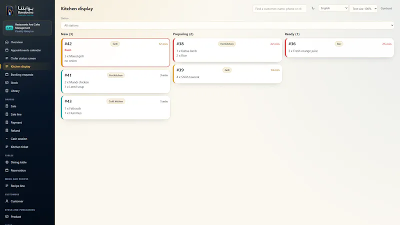Click the Stock box icon
Viewport: 400px width, 225px height.
pyautogui.click(x=7, y=82)
